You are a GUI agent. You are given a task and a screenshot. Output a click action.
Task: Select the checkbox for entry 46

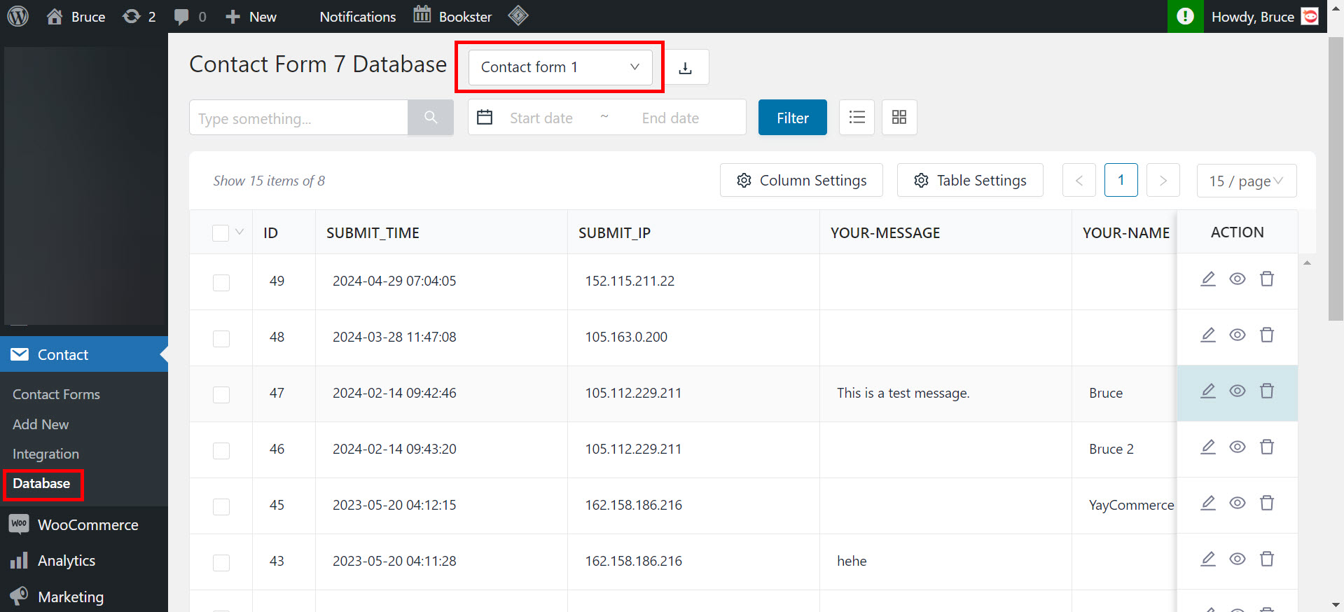click(x=221, y=450)
